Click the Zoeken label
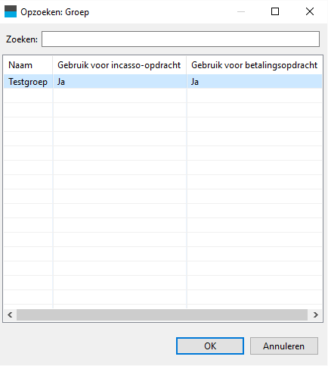Viewport: 328px width, 366px height. 22,39
